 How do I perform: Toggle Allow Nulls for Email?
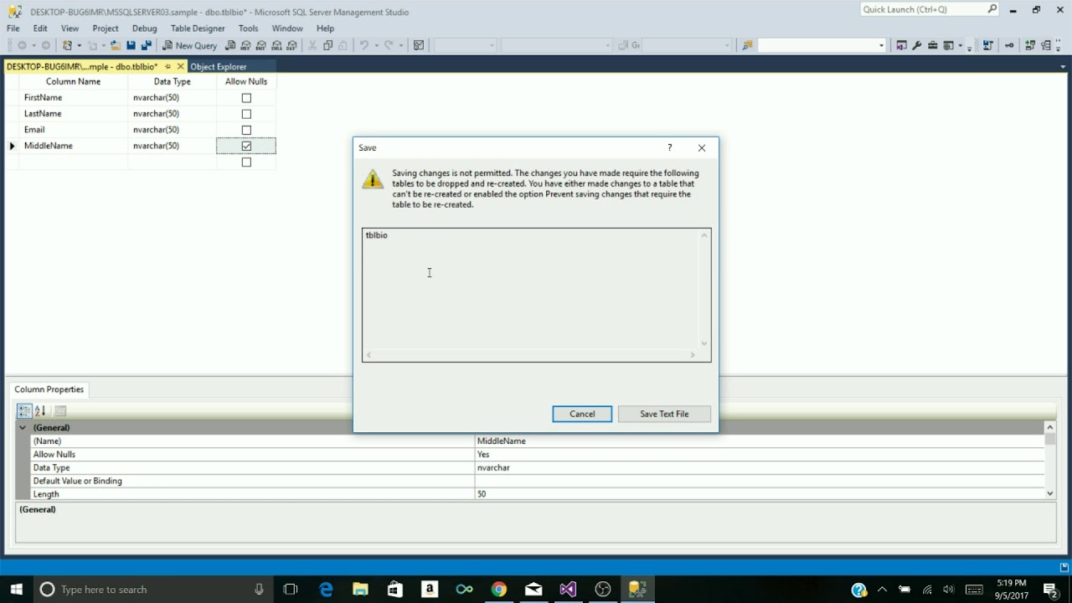[x=246, y=130]
